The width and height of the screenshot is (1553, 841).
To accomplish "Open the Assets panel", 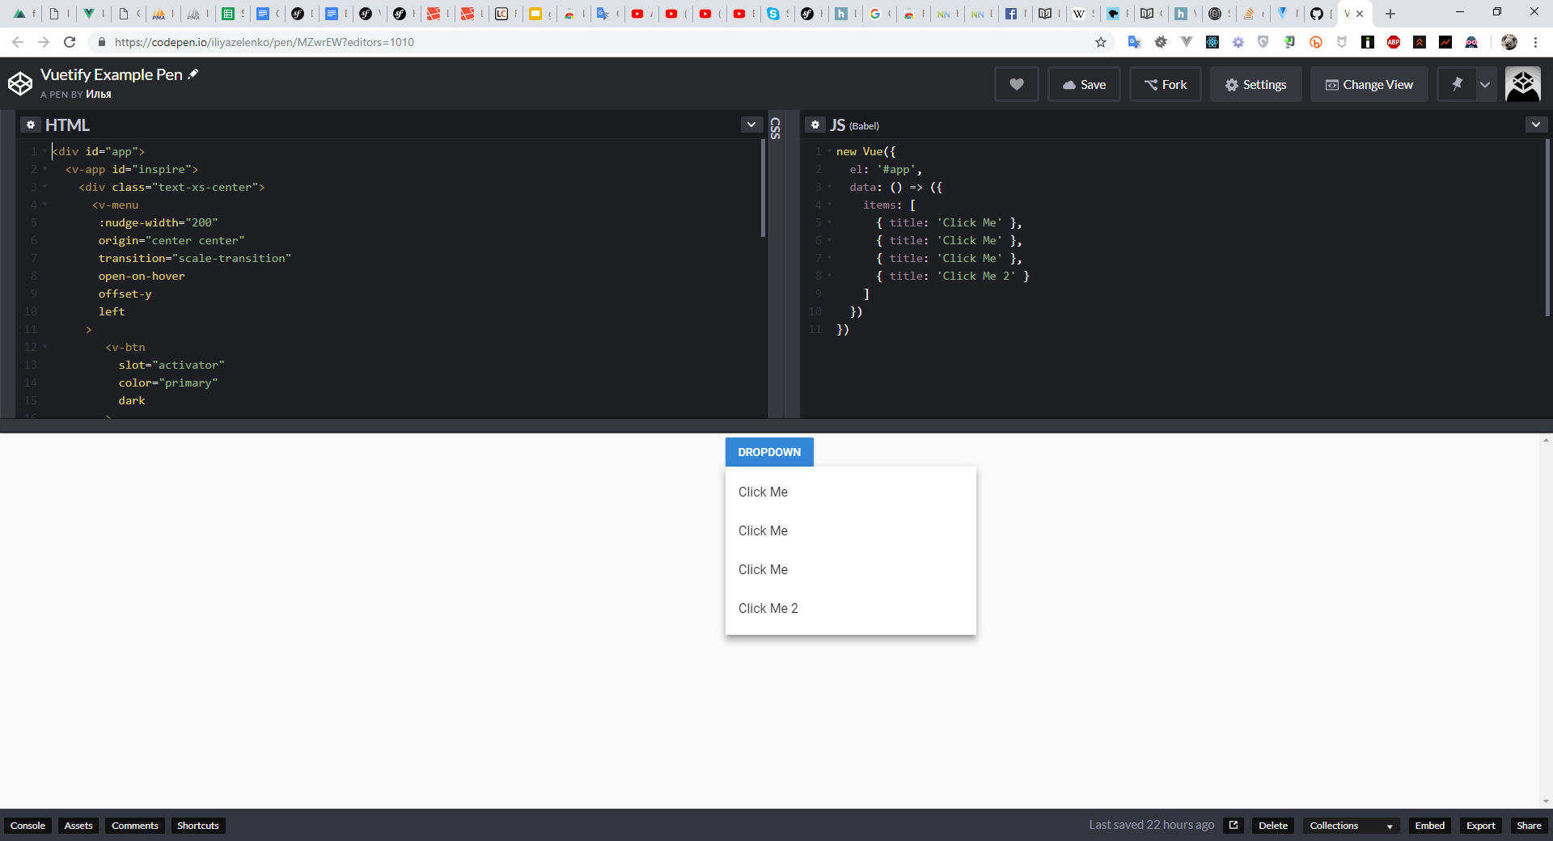I will coord(78,826).
